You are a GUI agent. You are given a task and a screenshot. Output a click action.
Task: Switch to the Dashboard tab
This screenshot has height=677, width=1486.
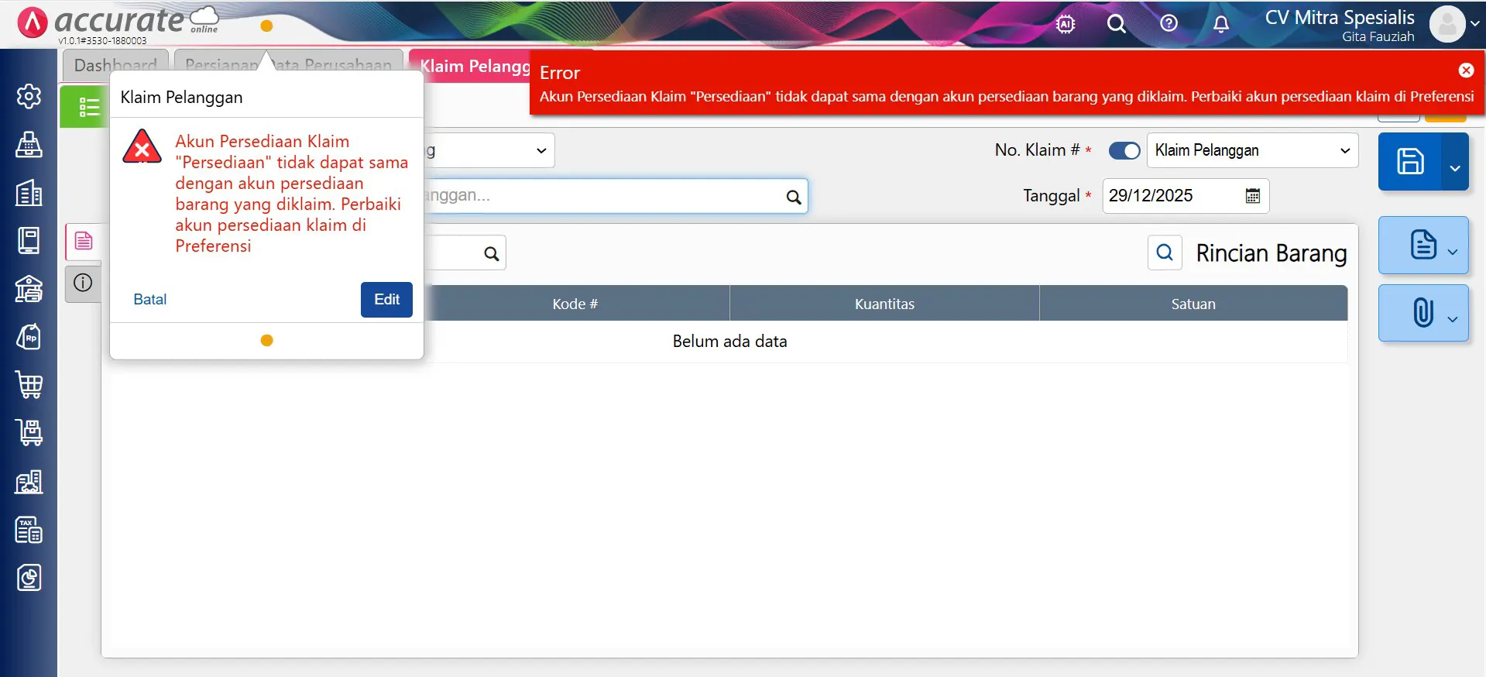[115, 65]
